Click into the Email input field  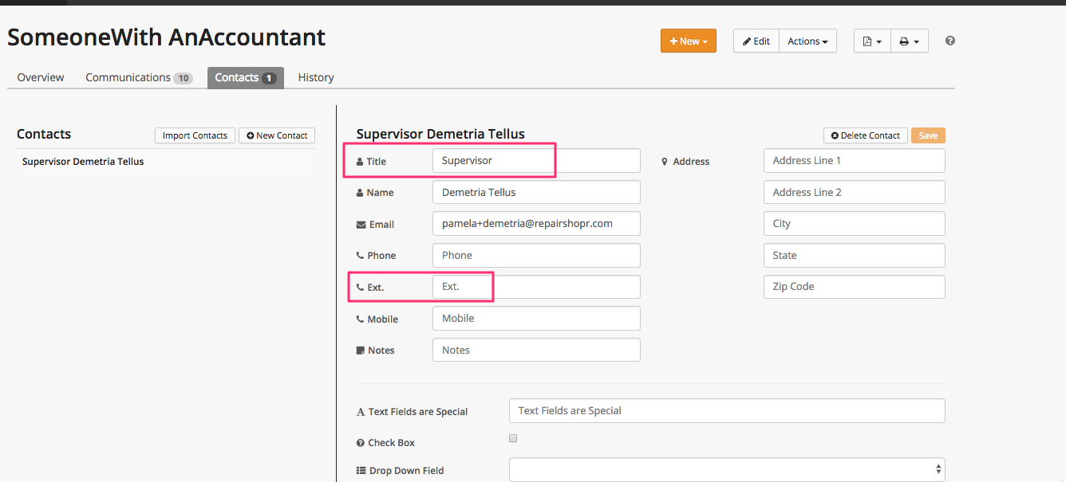point(535,224)
